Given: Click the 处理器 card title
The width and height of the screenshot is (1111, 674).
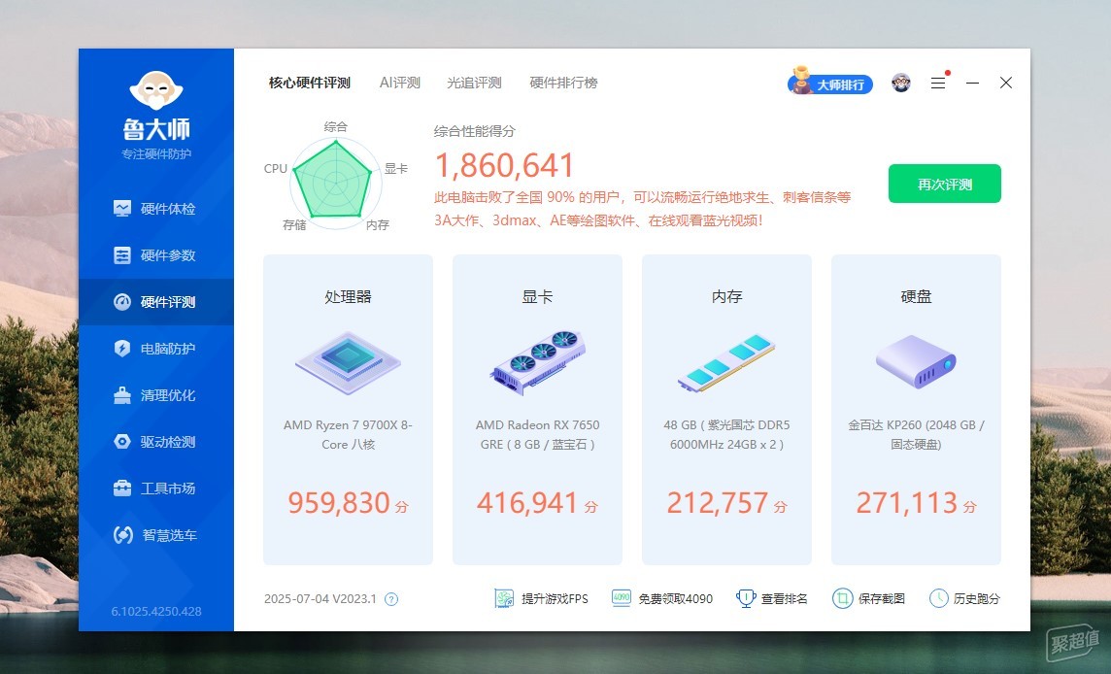Looking at the screenshot, I should (x=348, y=297).
